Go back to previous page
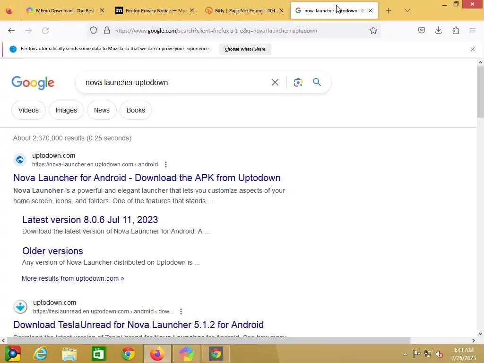This screenshot has height=363, width=484. pyautogui.click(x=11, y=31)
